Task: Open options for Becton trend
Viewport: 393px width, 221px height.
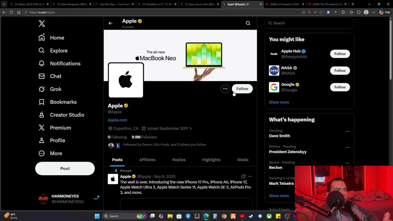Action: pyautogui.click(x=347, y=163)
